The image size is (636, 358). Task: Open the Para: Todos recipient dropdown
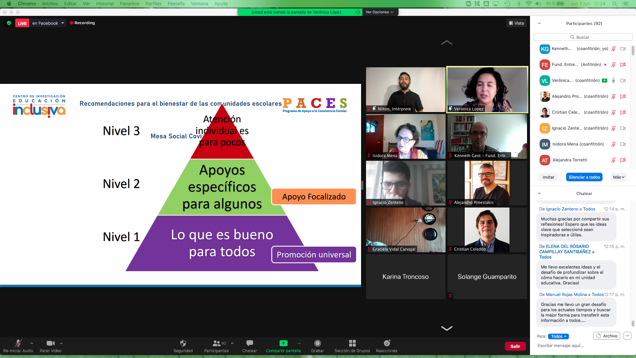point(558,336)
